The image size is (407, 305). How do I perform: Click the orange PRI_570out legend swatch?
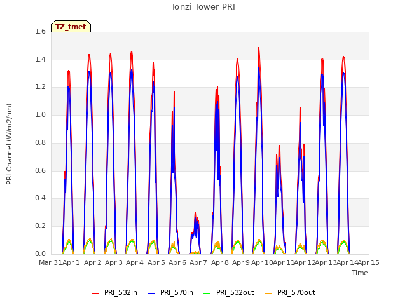click(268, 293)
